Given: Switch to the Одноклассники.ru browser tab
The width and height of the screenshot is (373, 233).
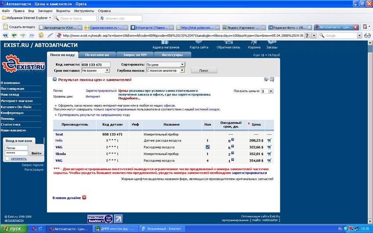Looking at the screenshot, I should [106, 28].
